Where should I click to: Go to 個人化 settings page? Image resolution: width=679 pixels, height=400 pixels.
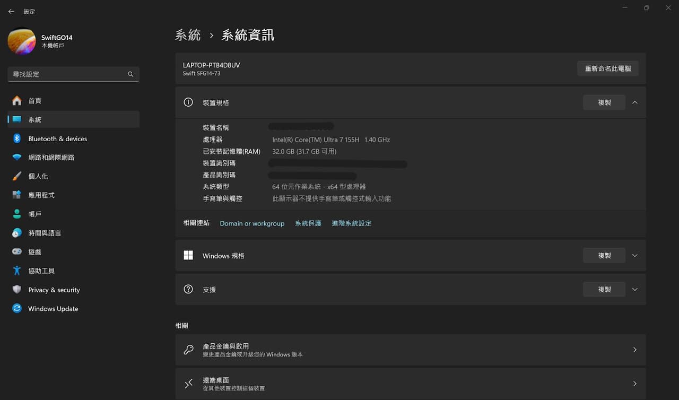click(74, 176)
